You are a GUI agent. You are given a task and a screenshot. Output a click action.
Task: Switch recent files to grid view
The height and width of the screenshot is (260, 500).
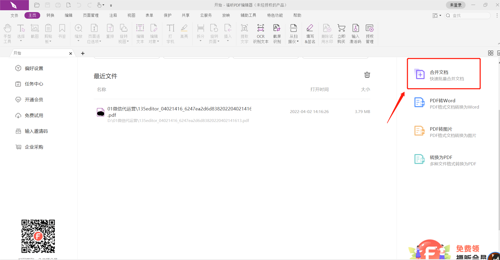[490, 53]
